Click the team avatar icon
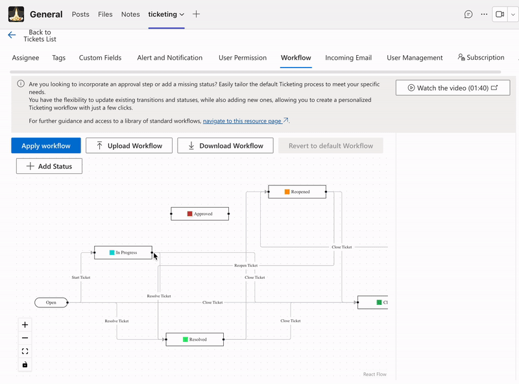 pos(16,14)
